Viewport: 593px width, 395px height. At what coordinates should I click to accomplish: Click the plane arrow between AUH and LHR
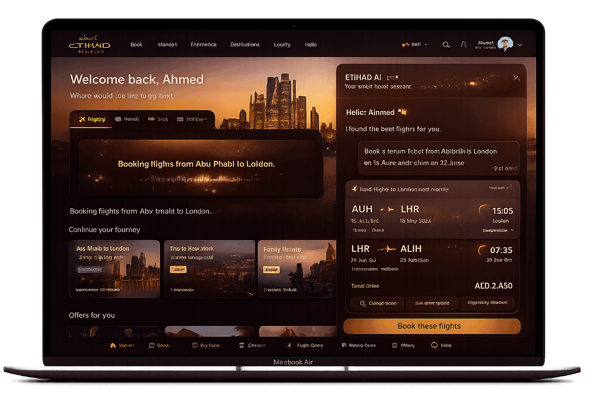(387, 209)
